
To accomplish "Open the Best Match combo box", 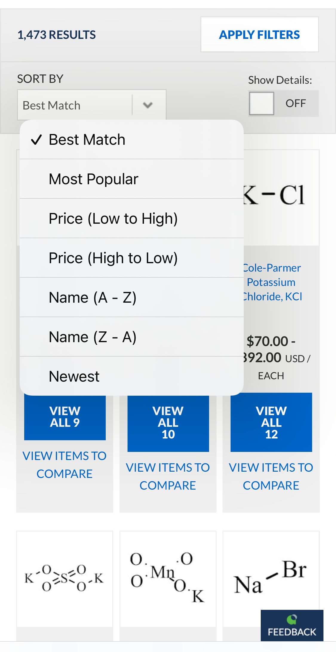I will coord(75,105).
